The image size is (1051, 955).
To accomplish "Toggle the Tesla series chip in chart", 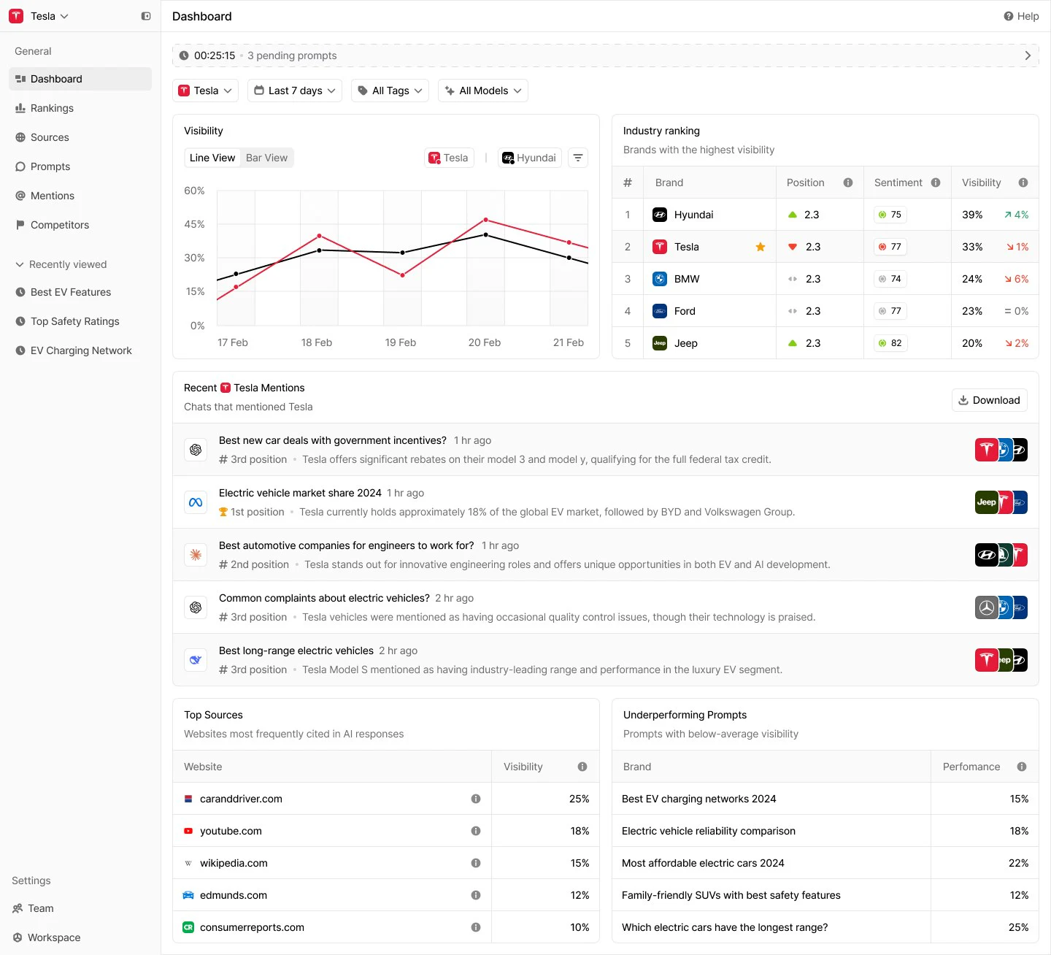I will tap(449, 158).
